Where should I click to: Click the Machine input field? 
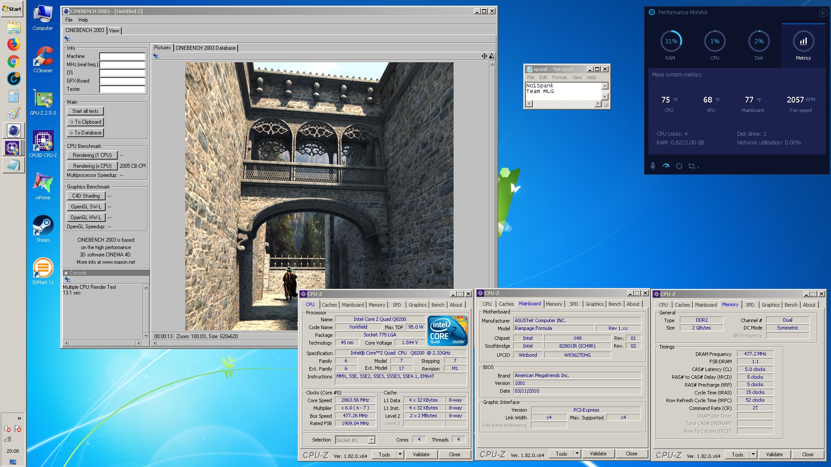pos(122,56)
